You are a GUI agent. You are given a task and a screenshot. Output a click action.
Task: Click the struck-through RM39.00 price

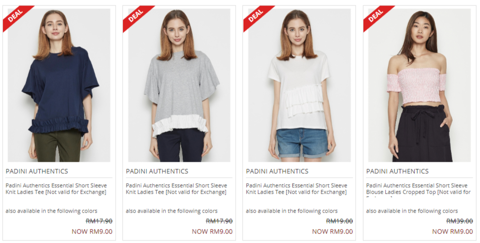click(x=460, y=221)
